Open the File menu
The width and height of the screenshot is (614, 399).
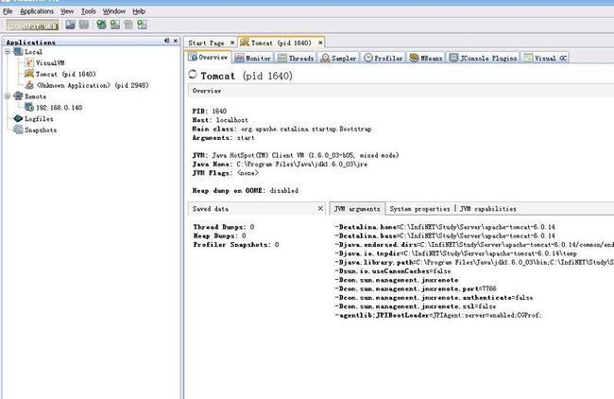8,11
